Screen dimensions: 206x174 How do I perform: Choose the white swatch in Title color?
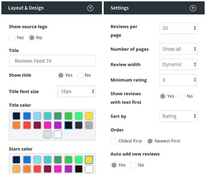58,134
